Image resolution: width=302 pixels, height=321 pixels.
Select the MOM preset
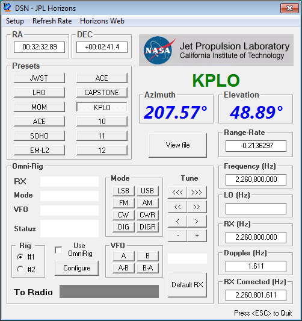39,107
